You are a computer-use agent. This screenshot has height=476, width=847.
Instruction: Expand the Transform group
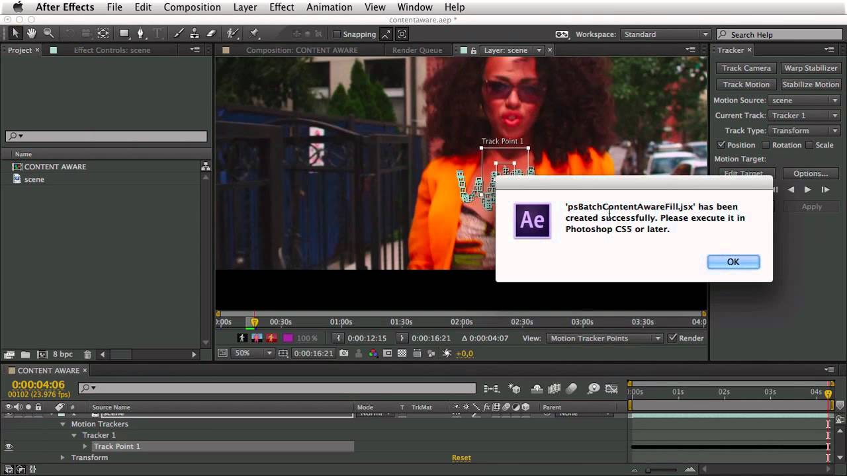(x=63, y=457)
